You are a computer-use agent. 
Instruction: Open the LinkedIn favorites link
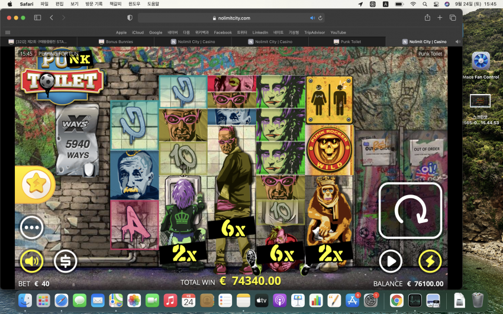pos(260,33)
